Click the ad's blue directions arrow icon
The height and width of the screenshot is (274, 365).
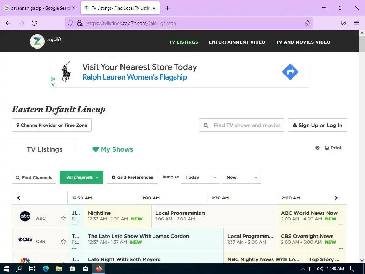coord(290,72)
